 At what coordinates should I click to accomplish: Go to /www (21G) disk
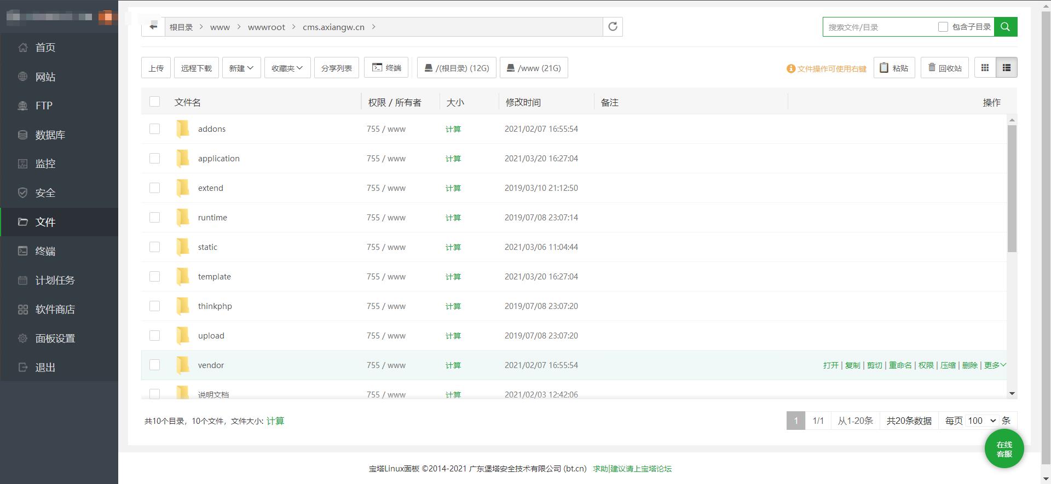(x=534, y=68)
